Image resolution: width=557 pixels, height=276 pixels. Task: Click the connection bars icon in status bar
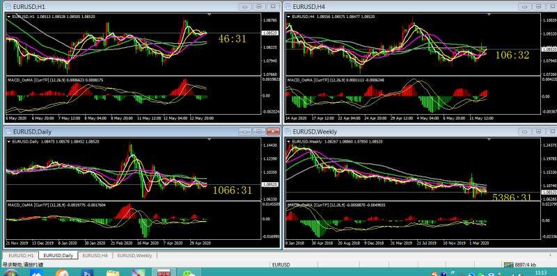(508, 265)
